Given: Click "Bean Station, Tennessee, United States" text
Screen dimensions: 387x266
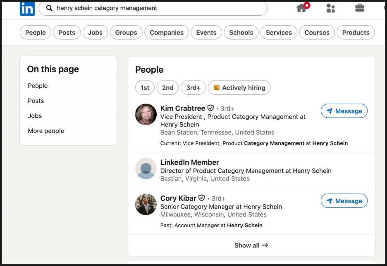Looking at the screenshot, I should point(217,133).
